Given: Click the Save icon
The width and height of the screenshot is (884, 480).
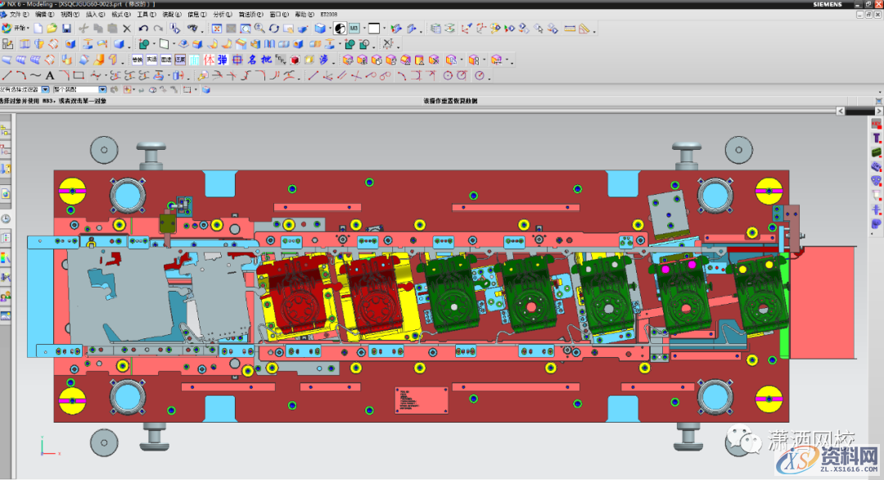Looking at the screenshot, I should click(66, 27).
